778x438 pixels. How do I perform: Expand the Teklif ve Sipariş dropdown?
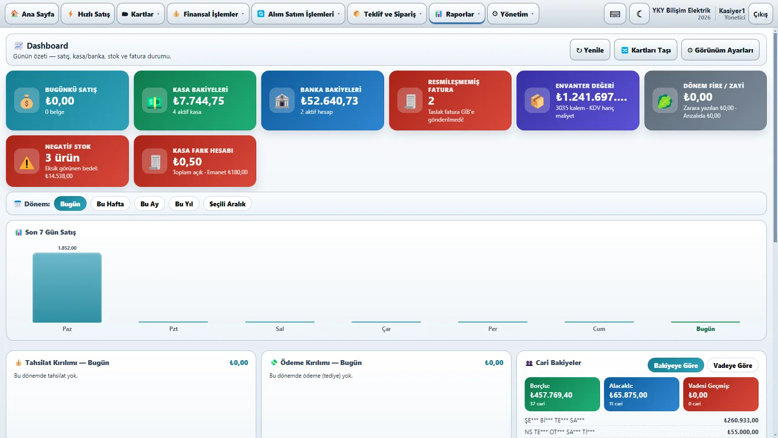(387, 14)
